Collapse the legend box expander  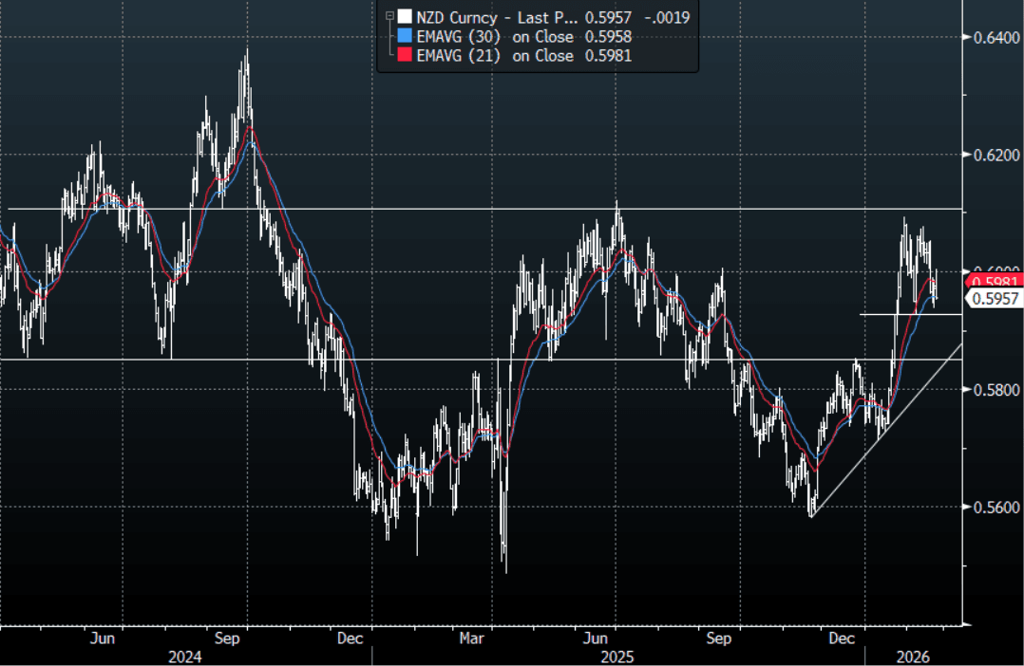pos(389,16)
